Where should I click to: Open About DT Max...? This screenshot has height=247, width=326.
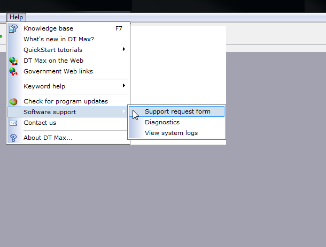(68, 138)
